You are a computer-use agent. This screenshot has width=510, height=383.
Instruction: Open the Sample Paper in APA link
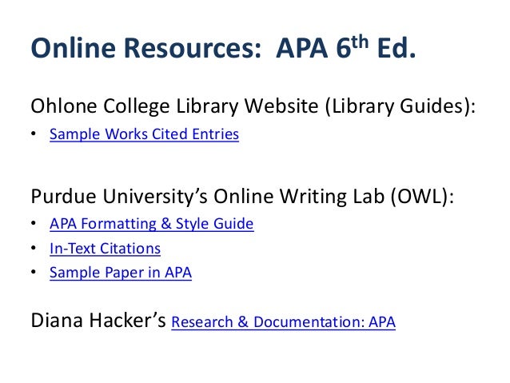[120, 273]
